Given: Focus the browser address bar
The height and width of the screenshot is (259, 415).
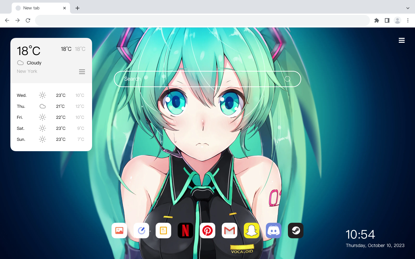Looking at the screenshot, I should [202, 20].
